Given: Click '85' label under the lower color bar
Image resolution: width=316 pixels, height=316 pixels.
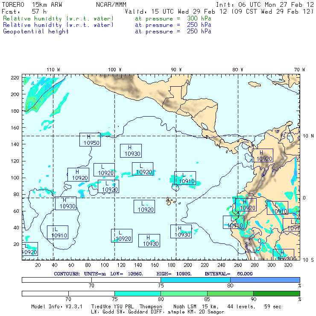Looking at the screenshot, I should (x=207, y=299).
